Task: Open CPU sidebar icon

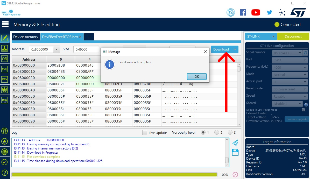Action: (x=5, y=69)
